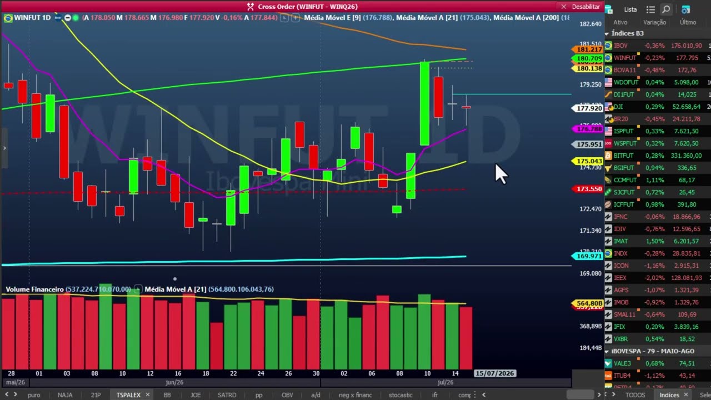Close the TSPALEX tab
This screenshot has width=711, height=400.
[148, 395]
